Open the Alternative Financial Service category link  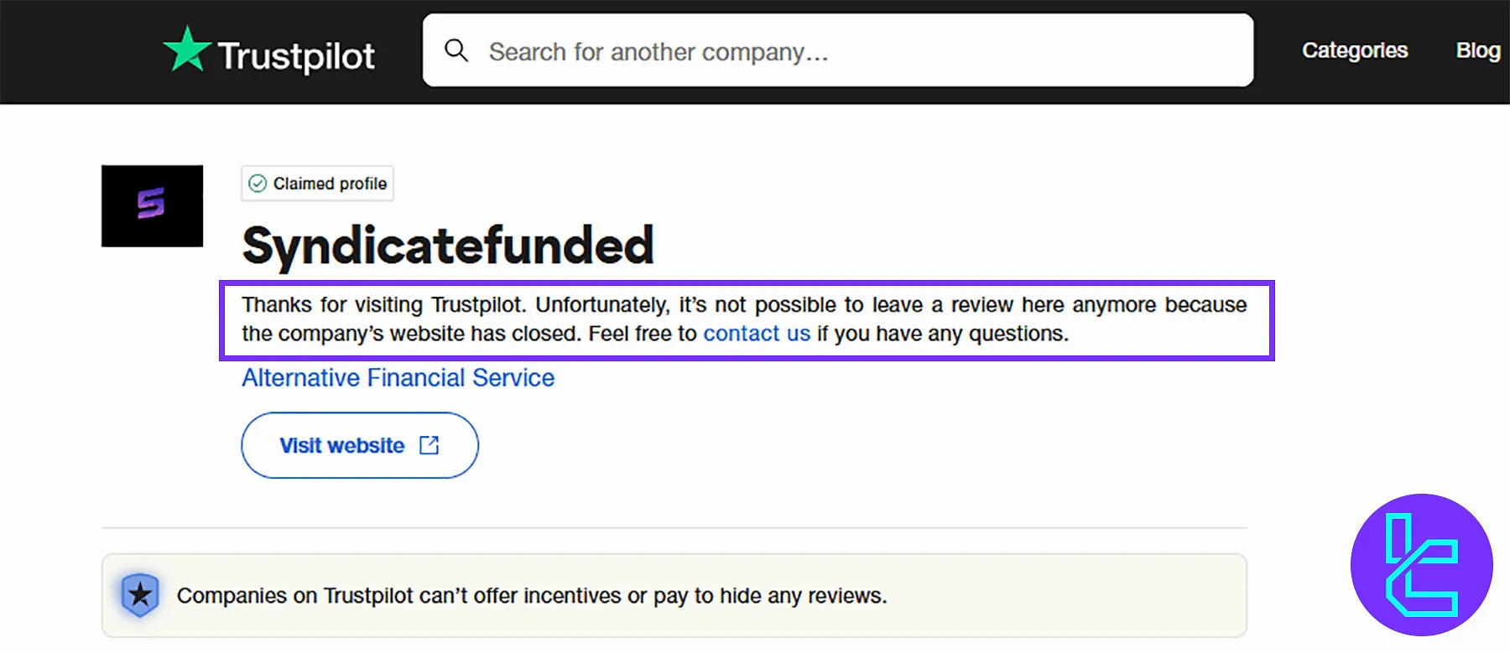[398, 378]
